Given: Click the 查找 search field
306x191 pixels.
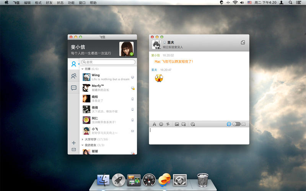Looking at the screenshot, I should [x=109, y=62].
